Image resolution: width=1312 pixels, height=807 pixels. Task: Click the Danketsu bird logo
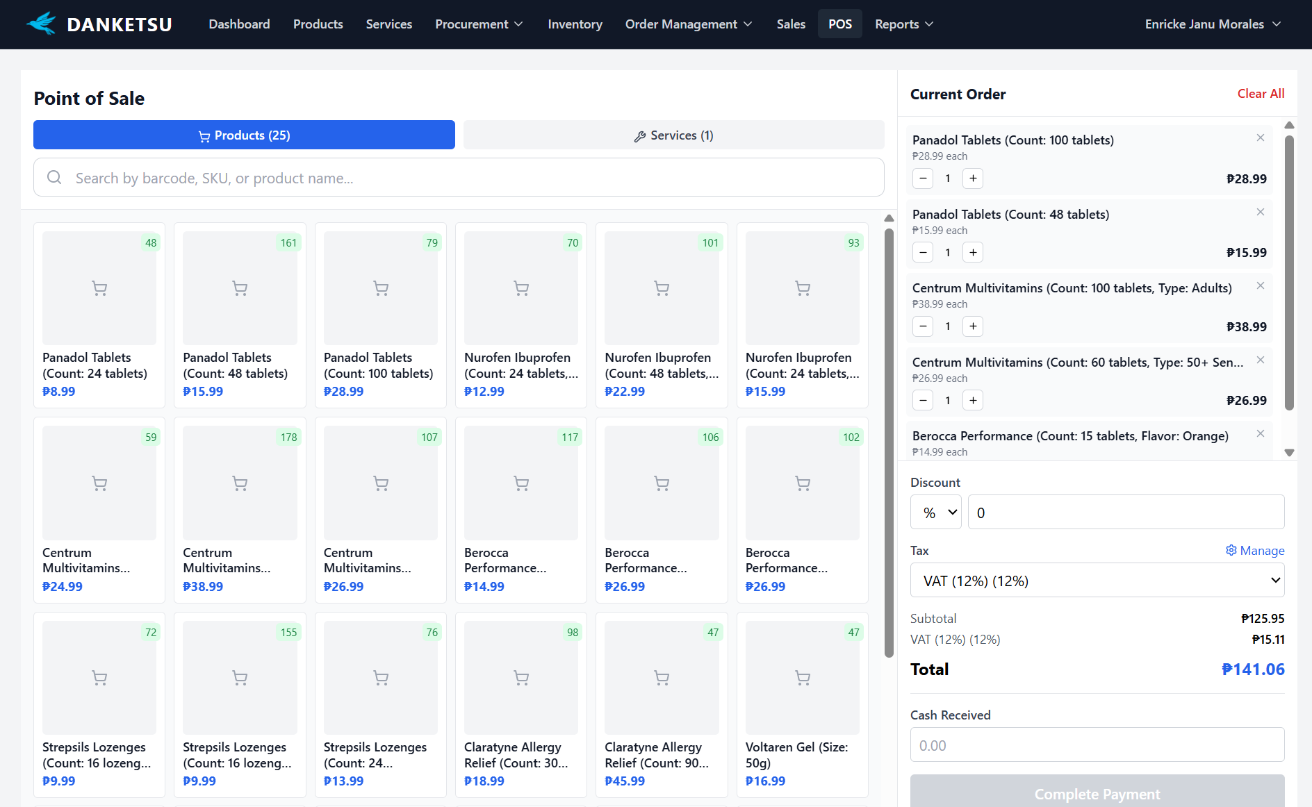pos(42,24)
